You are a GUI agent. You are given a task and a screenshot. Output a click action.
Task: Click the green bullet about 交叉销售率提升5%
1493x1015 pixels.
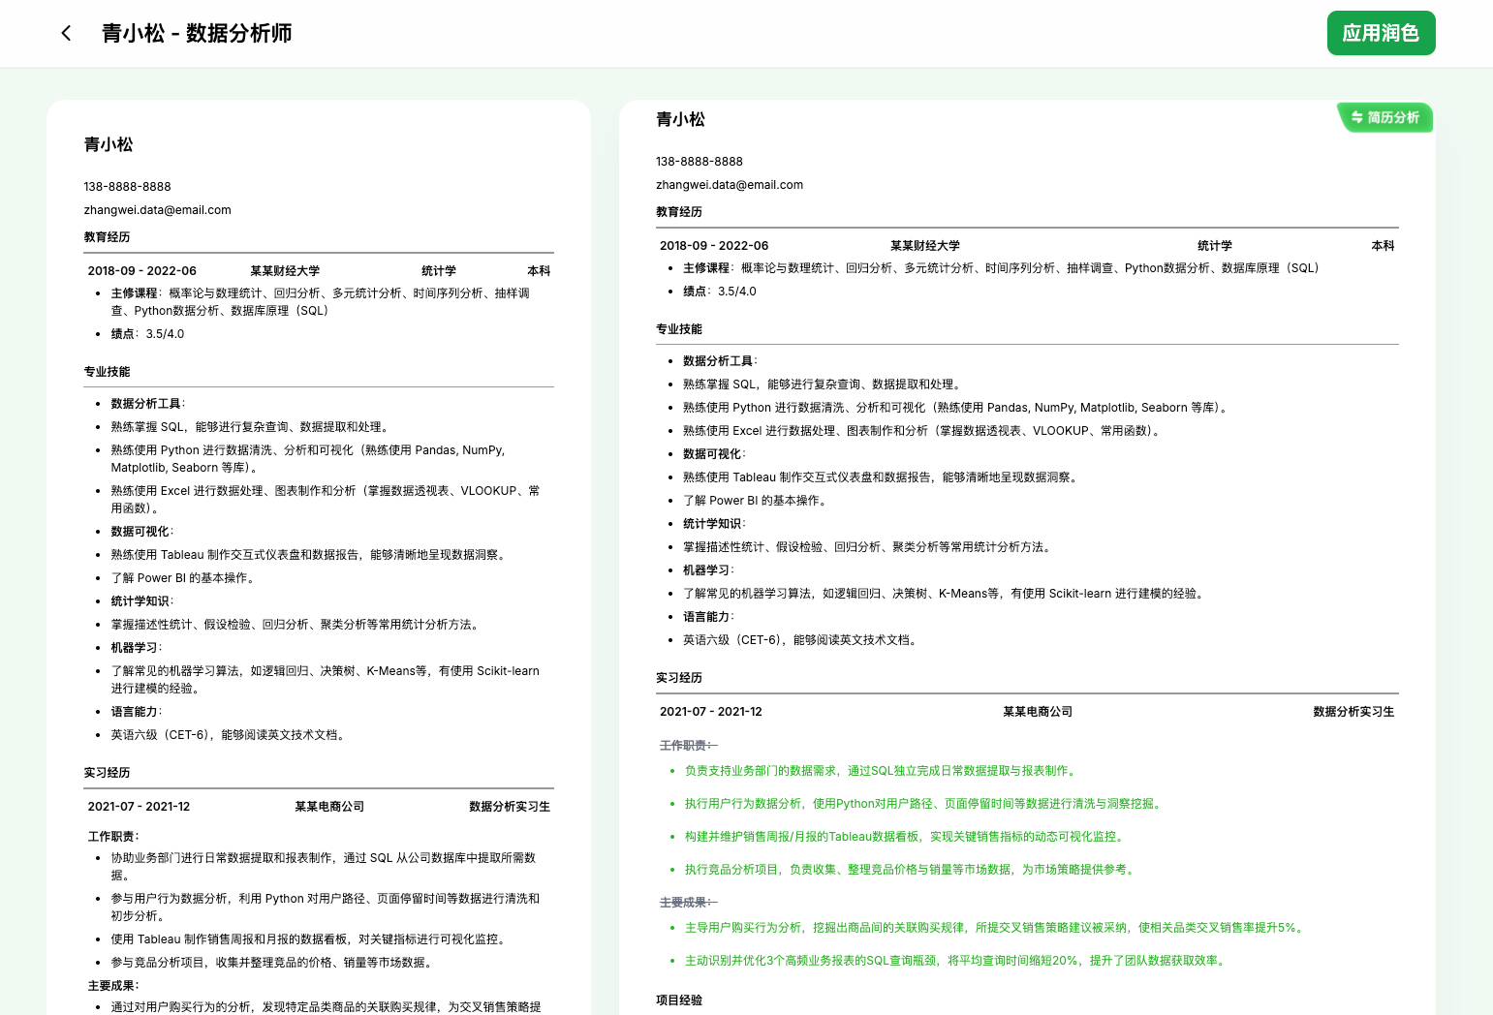click(994, 928)
